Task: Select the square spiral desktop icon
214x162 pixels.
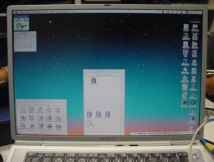Action: (x=185, y=53)
